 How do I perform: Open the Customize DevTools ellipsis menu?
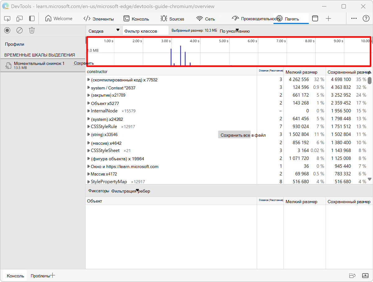point(354,19)
